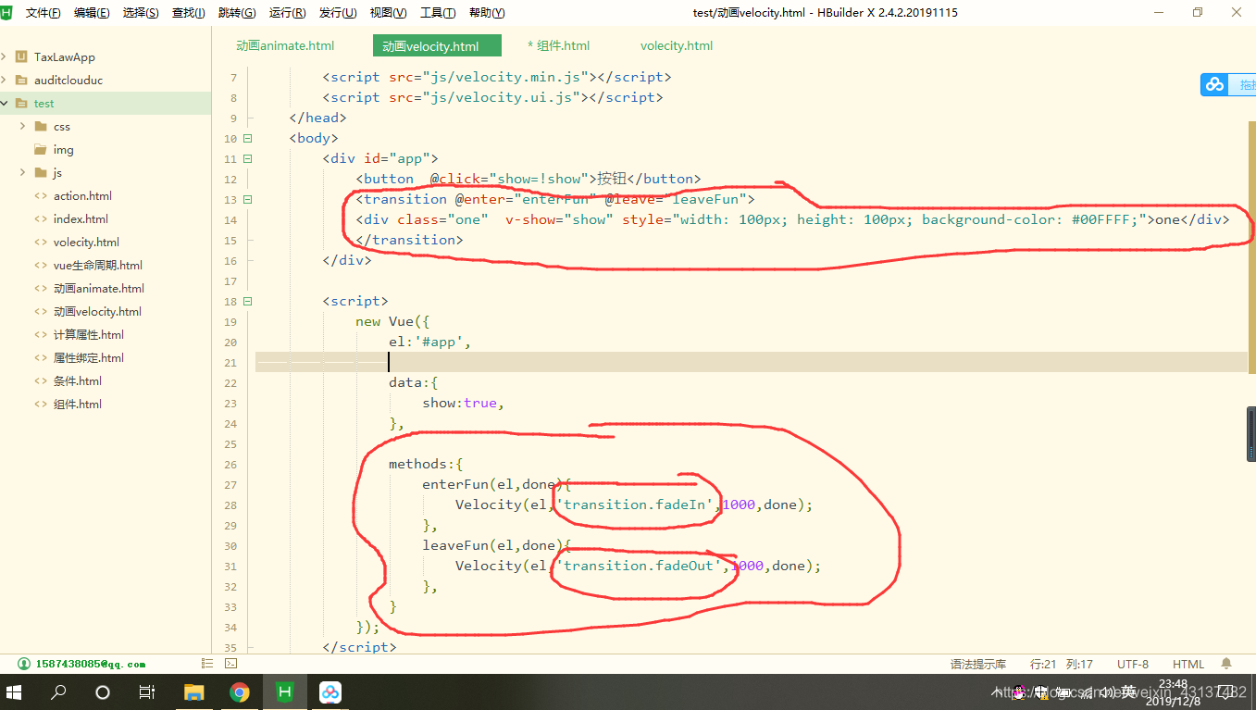Switch to volecity.html tab
The width and height of the screenshot is (1256, 710).
click(677, 45)
